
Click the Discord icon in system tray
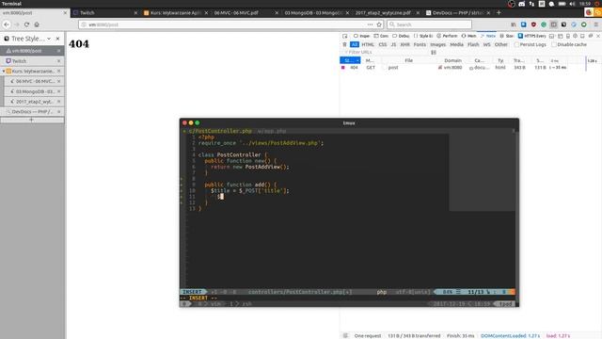(521, 4)
